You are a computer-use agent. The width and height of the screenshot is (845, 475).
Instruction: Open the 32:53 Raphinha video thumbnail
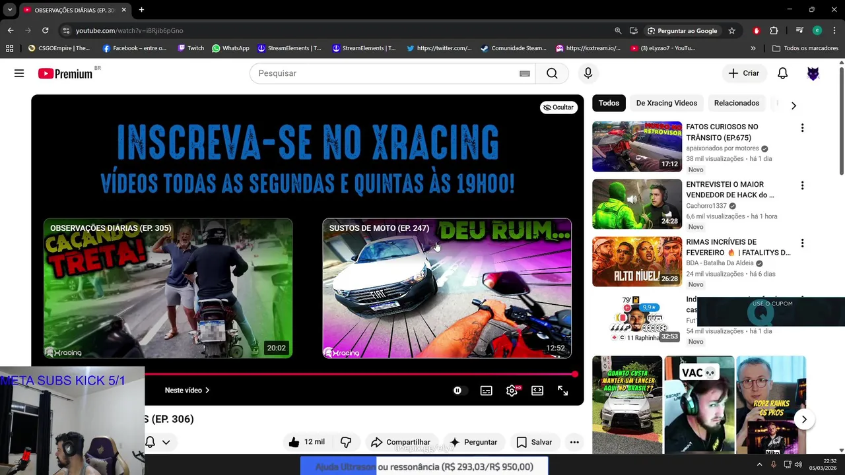[637, 319]
